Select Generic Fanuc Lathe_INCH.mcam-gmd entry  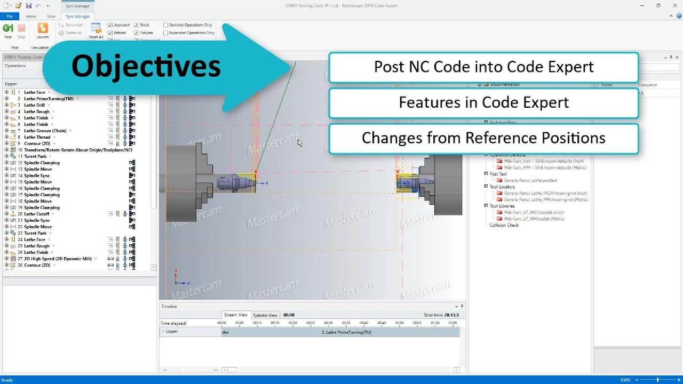(545, 193)
